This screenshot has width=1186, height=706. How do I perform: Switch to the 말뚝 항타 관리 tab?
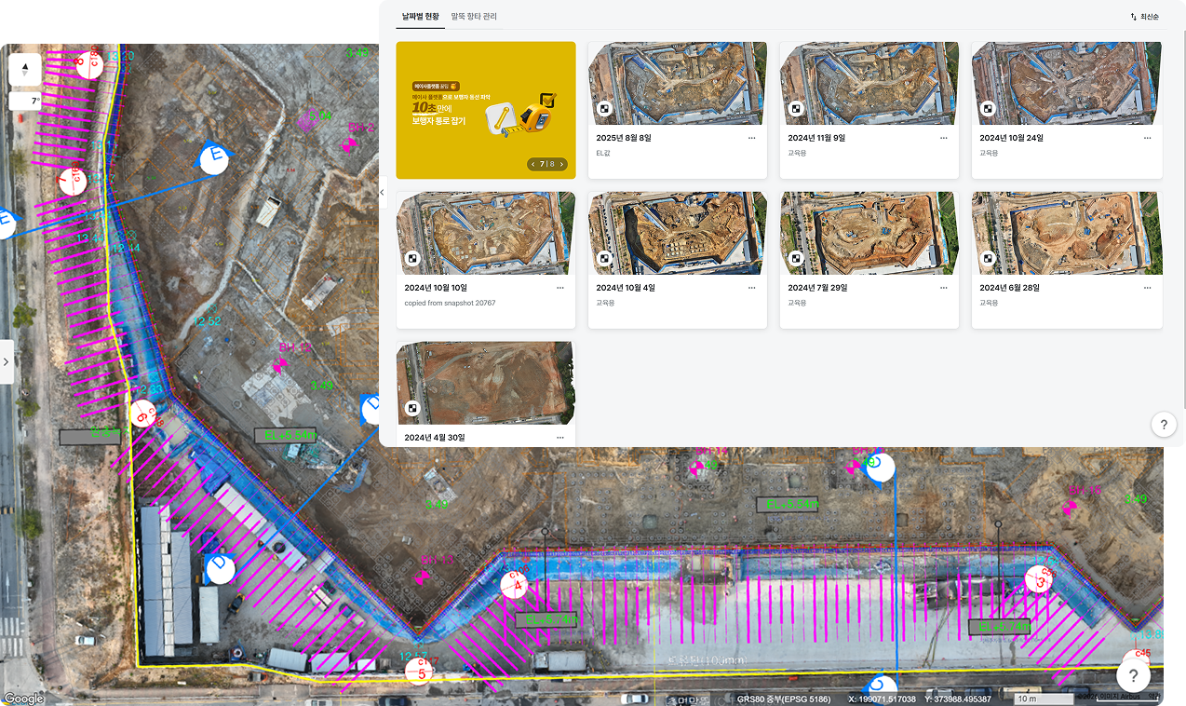(x=474, y=16)
